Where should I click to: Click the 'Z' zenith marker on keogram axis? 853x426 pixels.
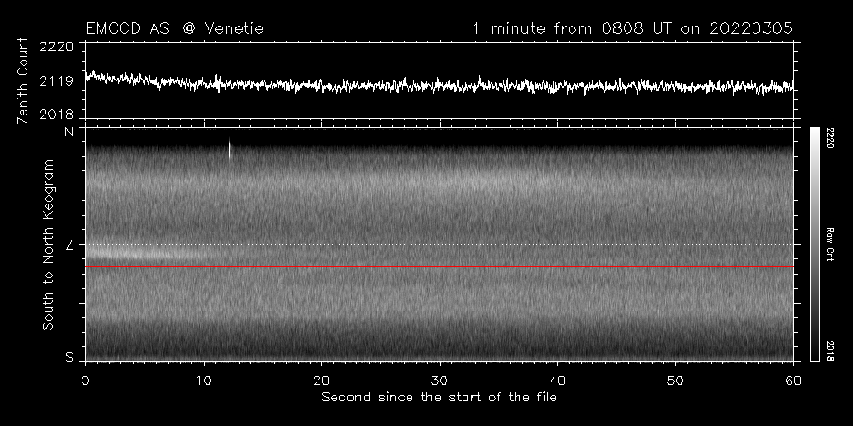[x=69, y=245]
